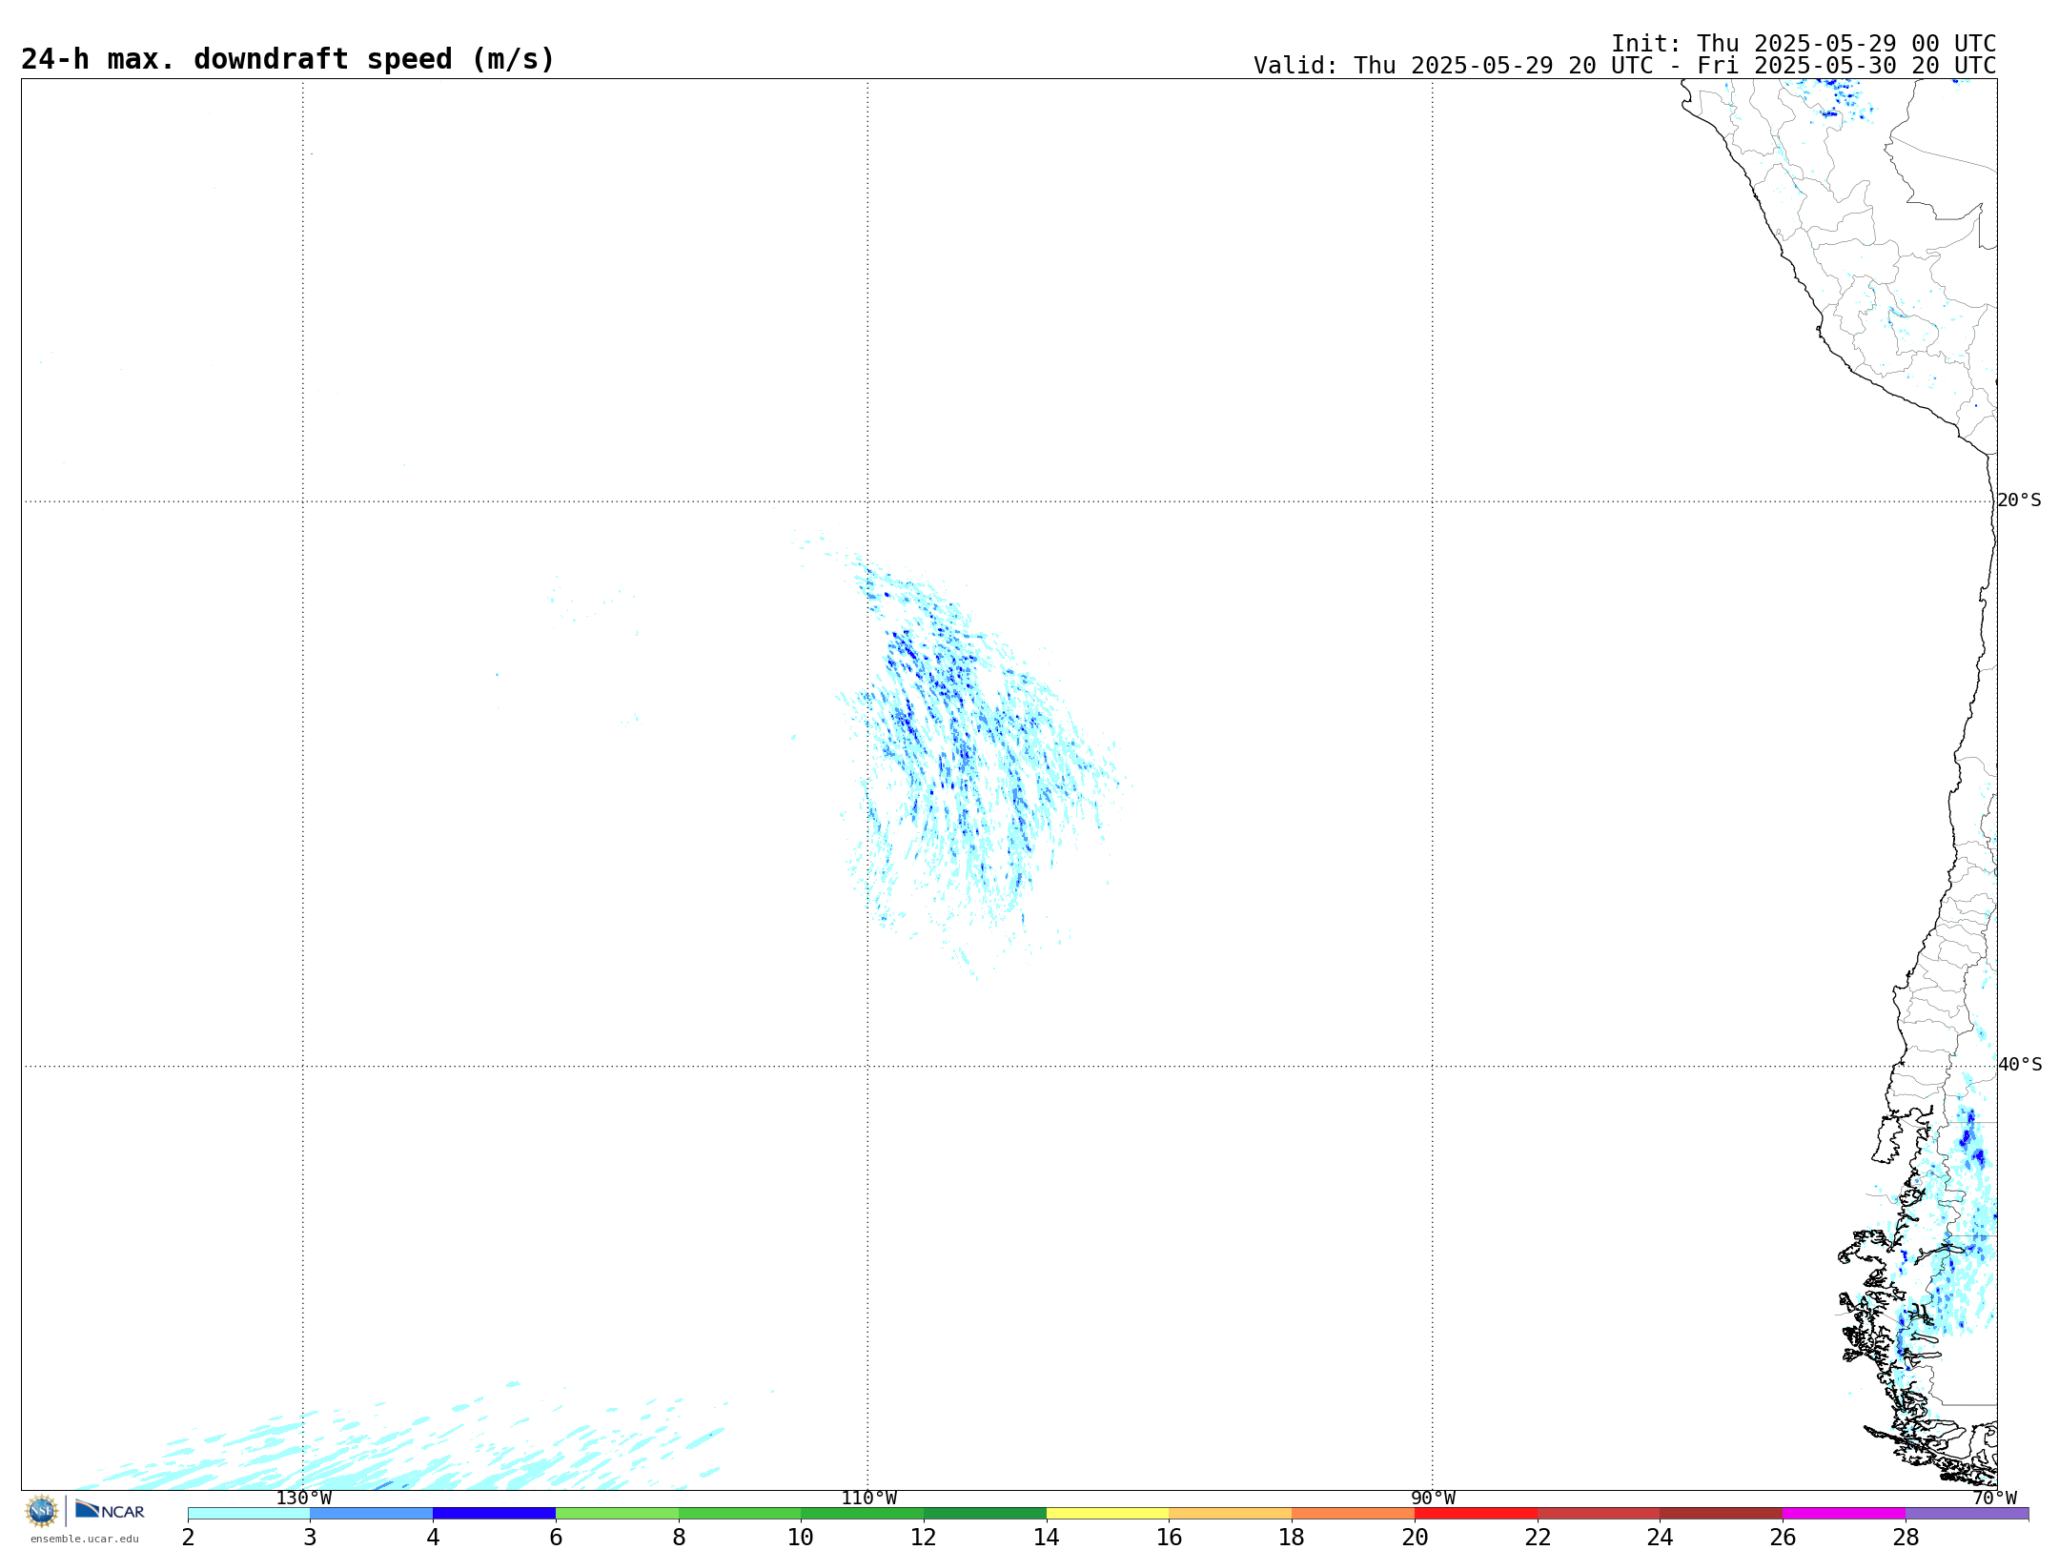Screen dimensions: 2059x1550
Task: Click the dark blue 4-6 colorbar swatch
Action: 494,1514
